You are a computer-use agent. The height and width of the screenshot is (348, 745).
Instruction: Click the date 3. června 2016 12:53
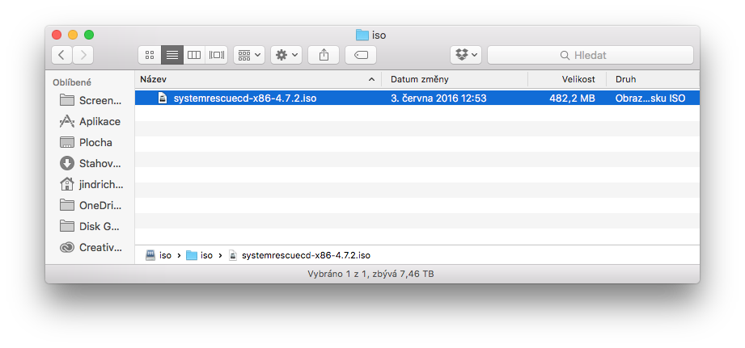click(438, 99)
